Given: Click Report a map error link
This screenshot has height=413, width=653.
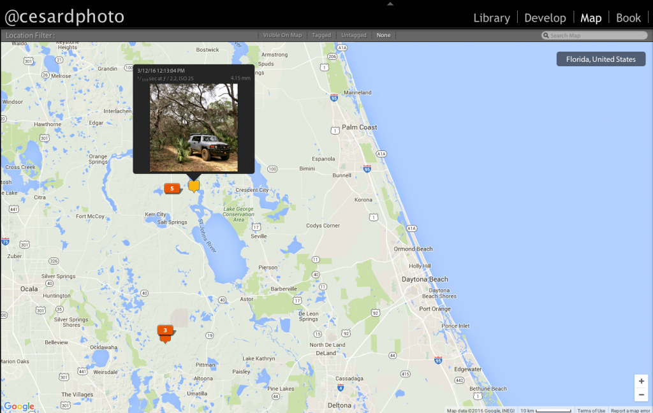Looking at the screenshot, I should tap(631, 410).
